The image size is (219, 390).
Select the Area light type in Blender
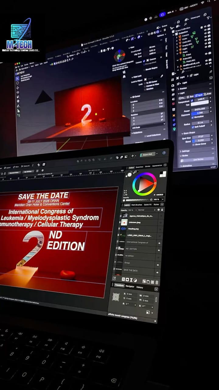pos(207,94)
